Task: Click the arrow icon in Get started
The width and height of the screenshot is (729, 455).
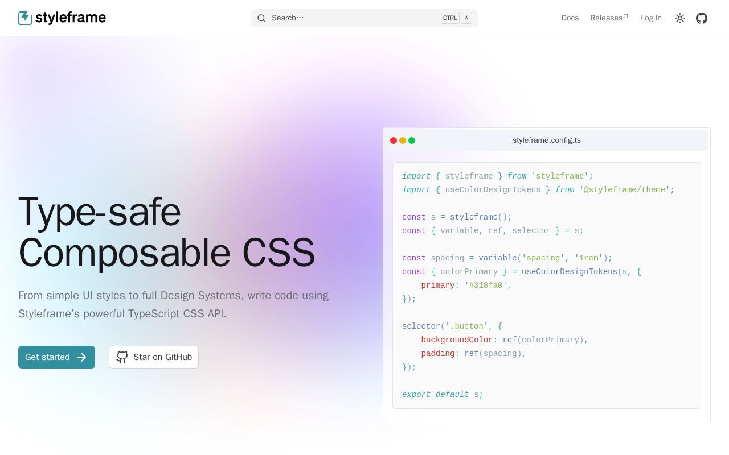Action: 81,357
